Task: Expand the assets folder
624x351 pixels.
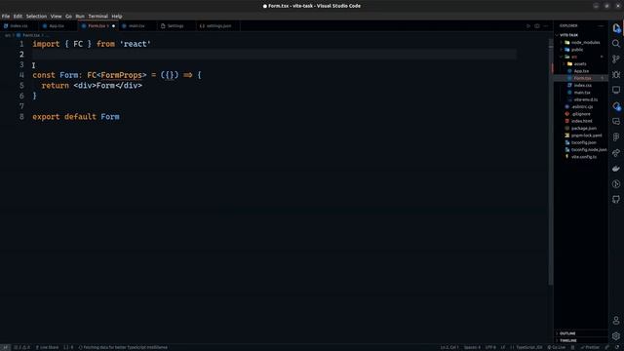Action: (581, 63)
